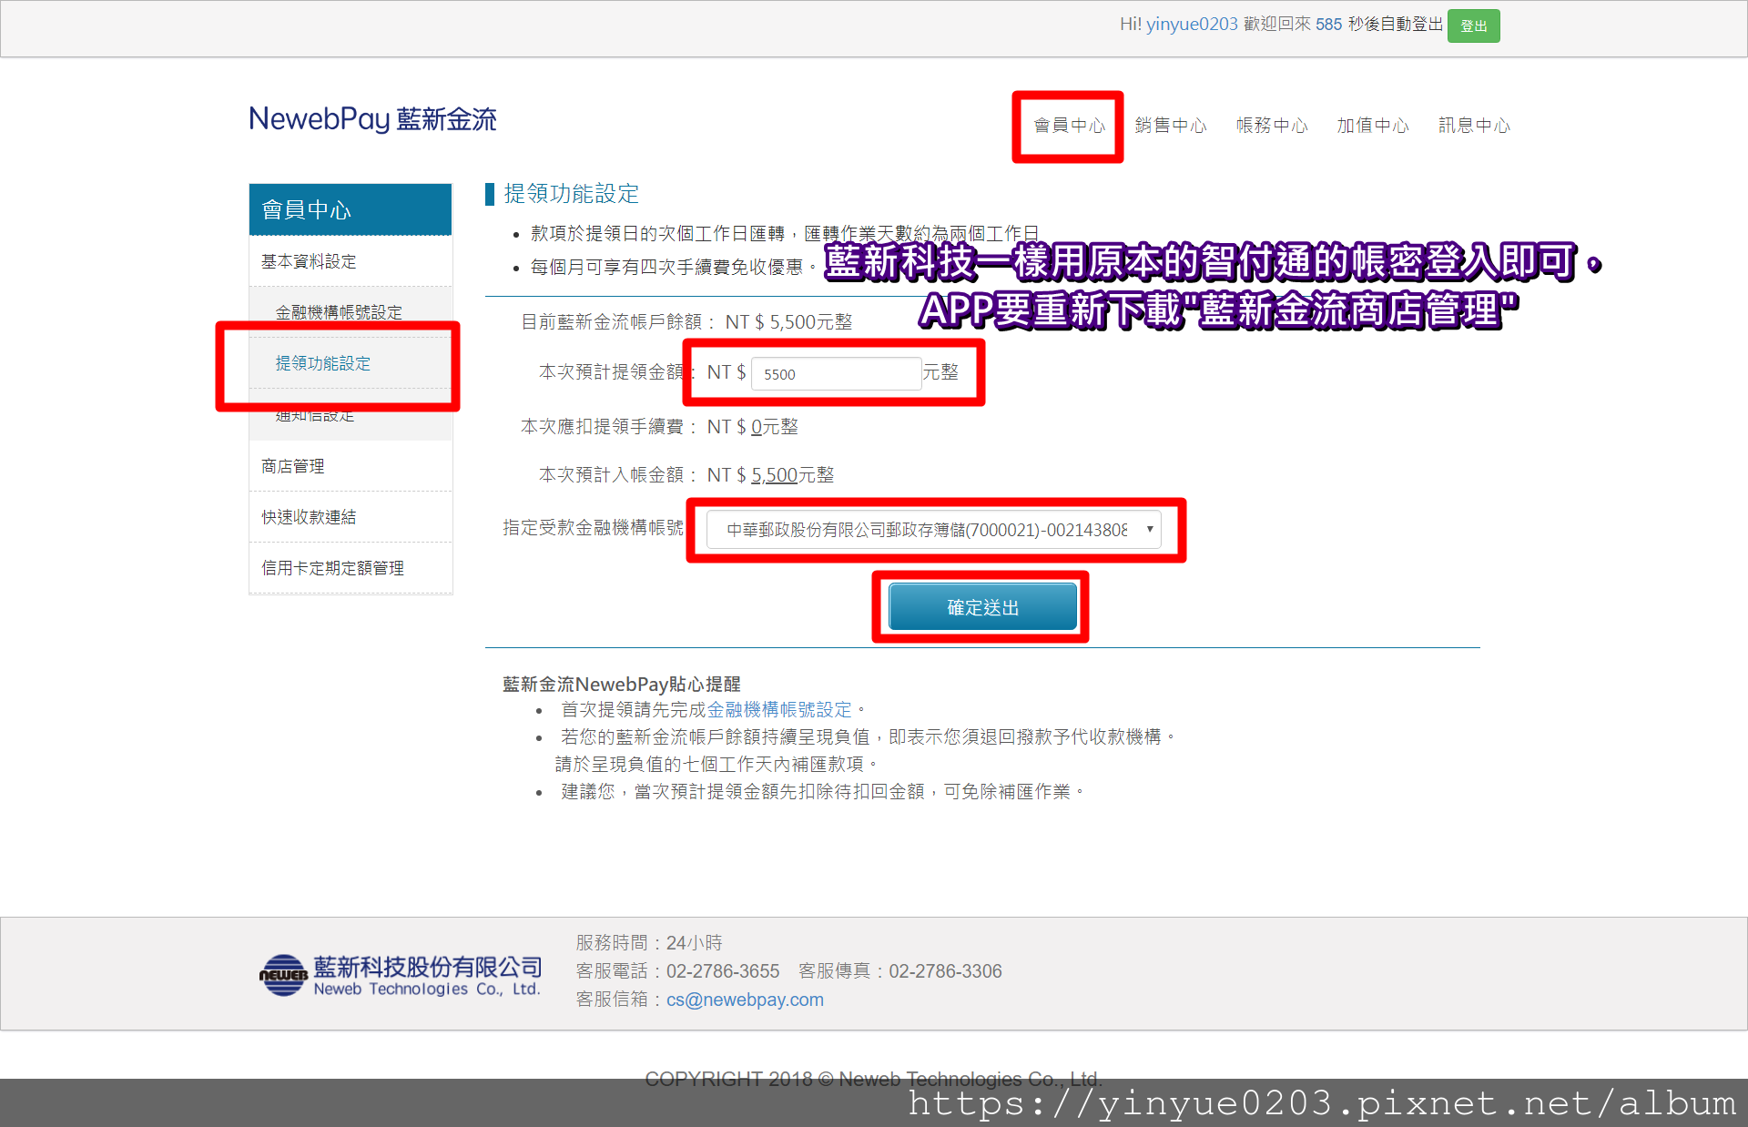Focus the withdrawal amount field showing 5500

click(x=836, y=373)
